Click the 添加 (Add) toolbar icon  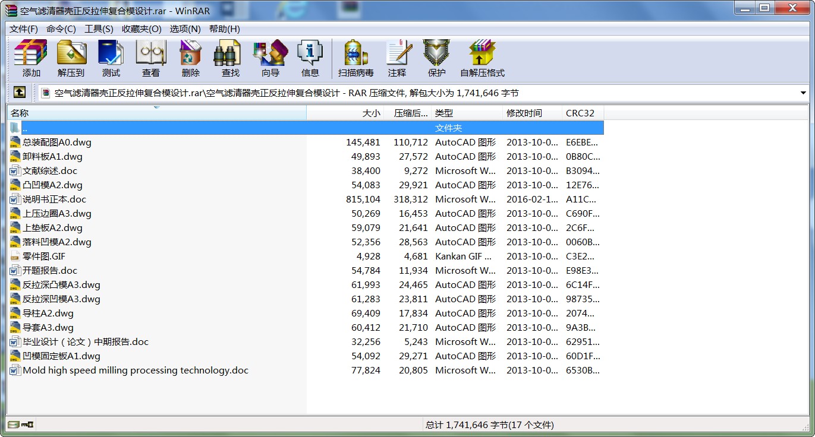click(x=31, y=58)
